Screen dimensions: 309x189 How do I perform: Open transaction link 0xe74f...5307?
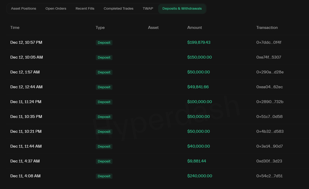(x=269, y=57)
